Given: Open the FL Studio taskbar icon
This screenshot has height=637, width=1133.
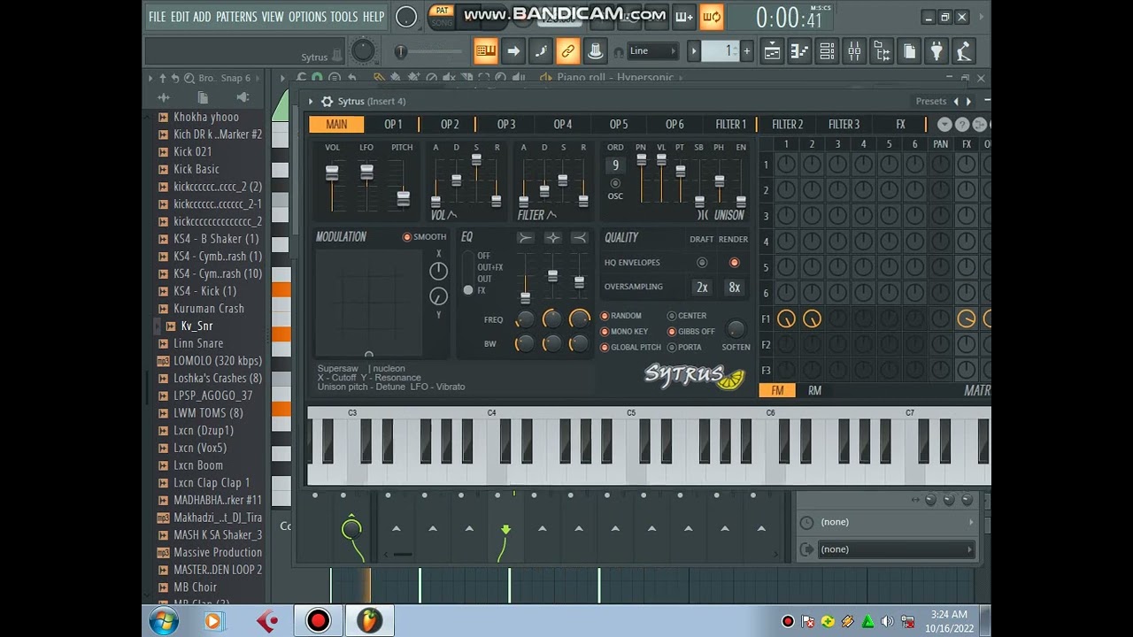Looking at the screenshot, I should (x=369, y=621).
